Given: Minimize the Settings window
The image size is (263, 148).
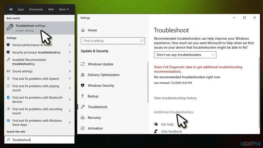Looking at the screenshot, I should [234, 17].
